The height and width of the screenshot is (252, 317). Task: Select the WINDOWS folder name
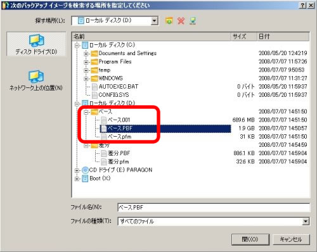click(x=111, y=79)
